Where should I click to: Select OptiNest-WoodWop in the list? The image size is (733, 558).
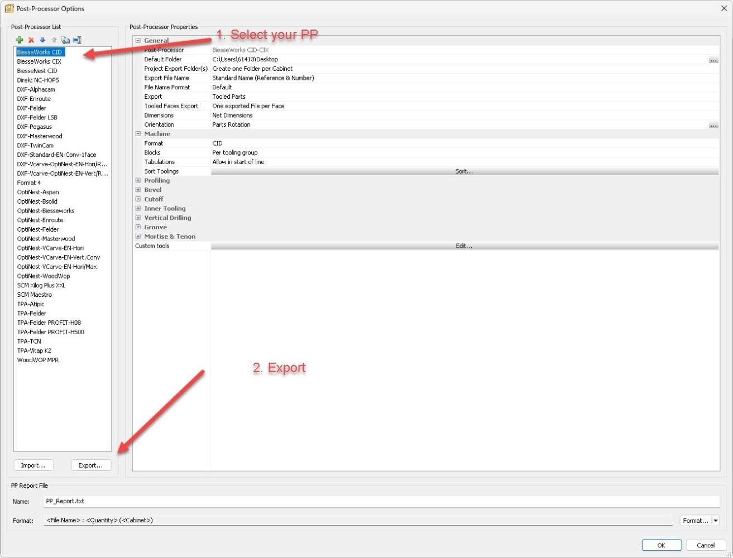44,276
